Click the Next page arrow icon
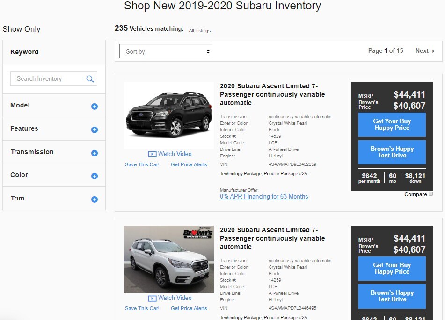 433,51
